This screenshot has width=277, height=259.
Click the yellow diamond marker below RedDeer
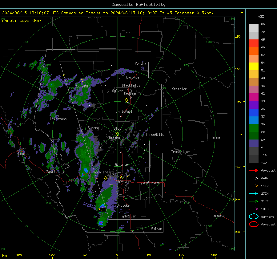[x=126, y=100]
